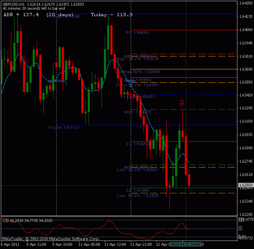Viewport: 254px width, 249px height.
Task: Click the 'yesterday' session label
Action: coord(56,81)
